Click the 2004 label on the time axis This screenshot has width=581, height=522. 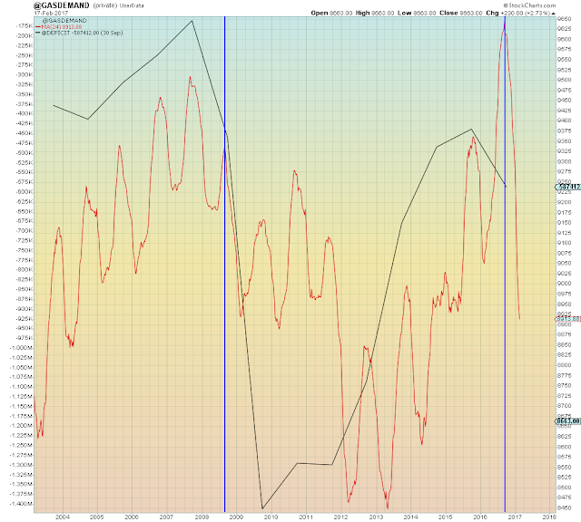[x=63, y=517]
